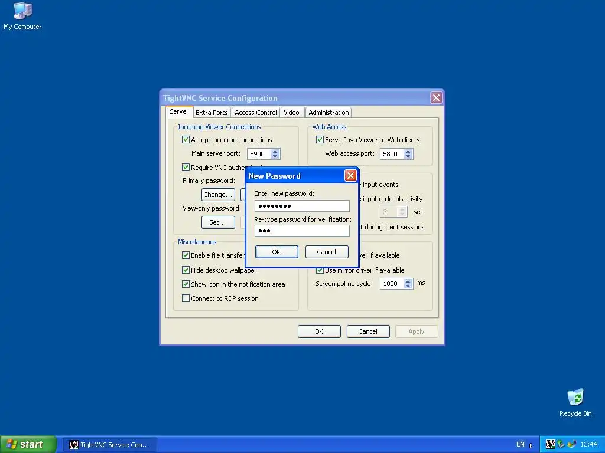Click the Enter new password field
605x453 pixels.
pyautogui.click(x=302, y=206)
